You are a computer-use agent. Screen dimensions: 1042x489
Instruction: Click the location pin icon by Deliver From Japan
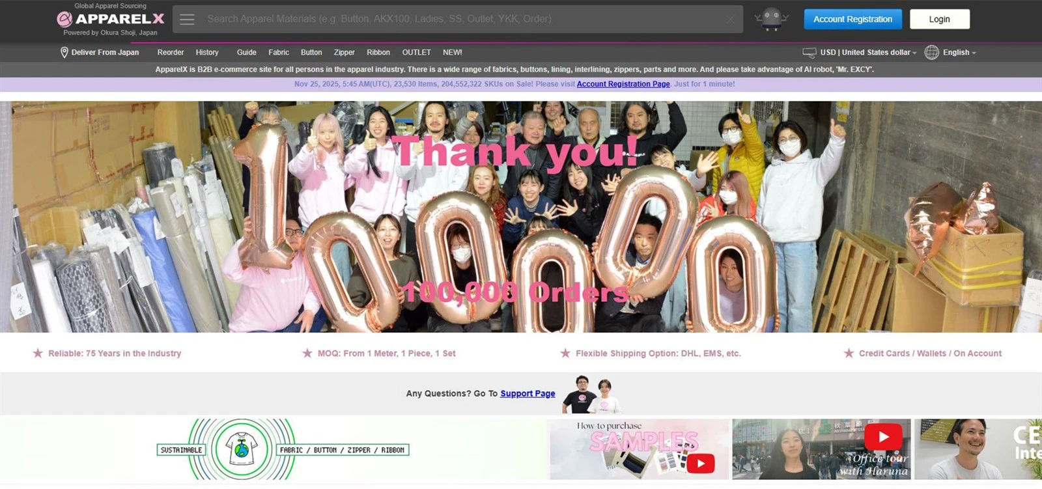(64, 53)
